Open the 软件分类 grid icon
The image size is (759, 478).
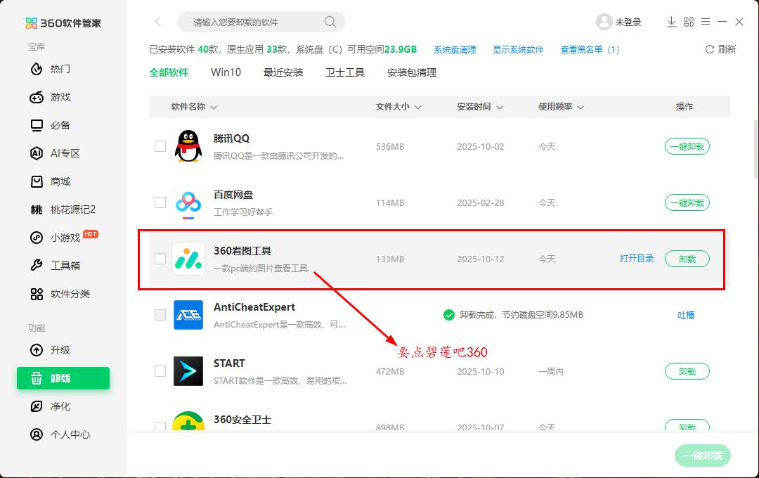(x=37, y=294)
